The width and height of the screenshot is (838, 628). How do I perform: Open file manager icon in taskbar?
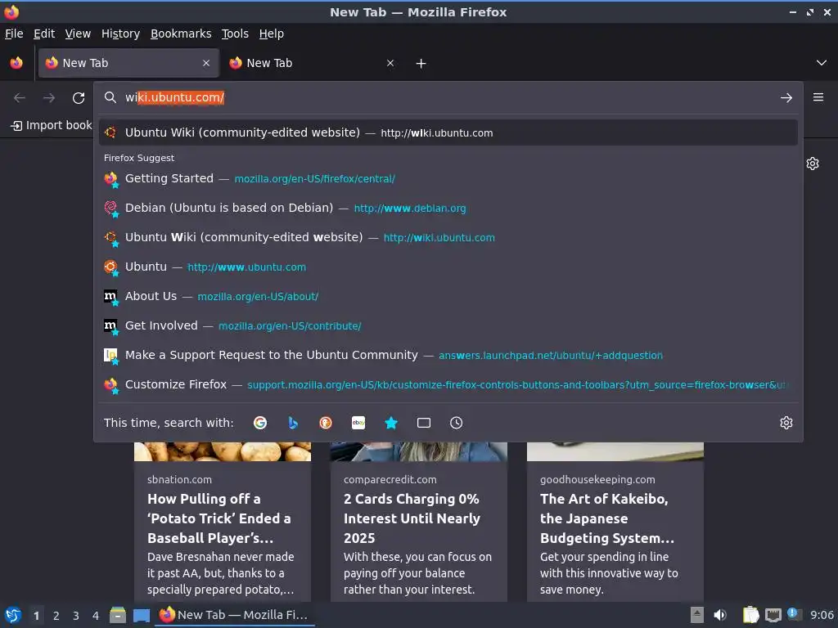tap(118, 615)
